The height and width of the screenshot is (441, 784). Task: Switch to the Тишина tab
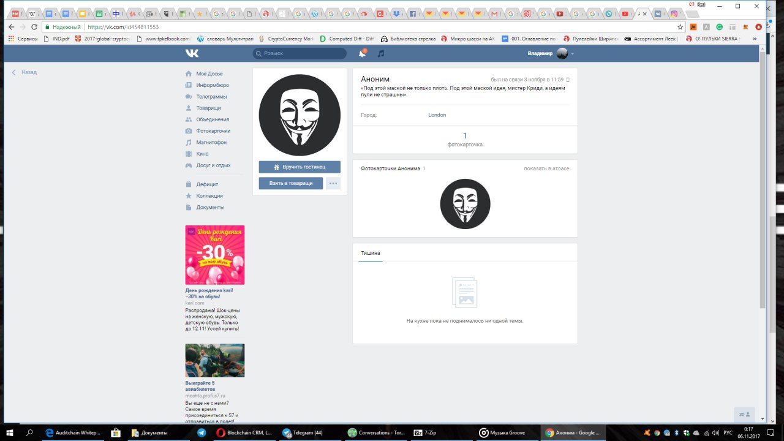pos(371,253)
